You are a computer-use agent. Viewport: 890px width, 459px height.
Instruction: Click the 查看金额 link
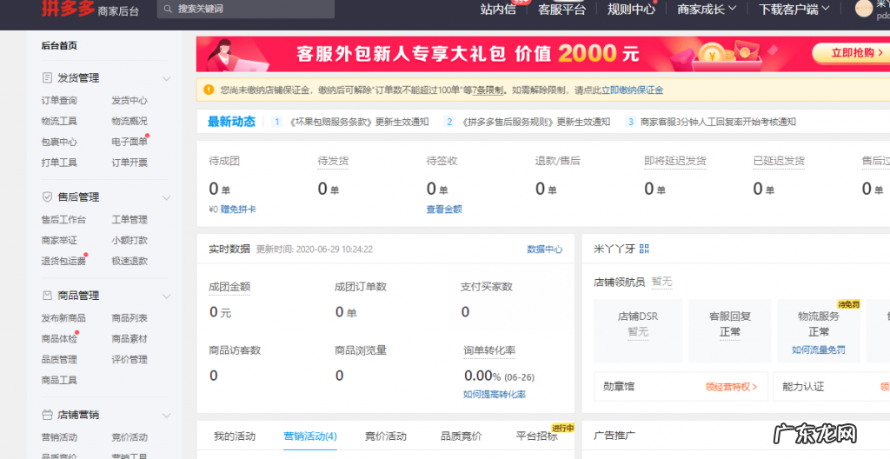pos(444,209)
